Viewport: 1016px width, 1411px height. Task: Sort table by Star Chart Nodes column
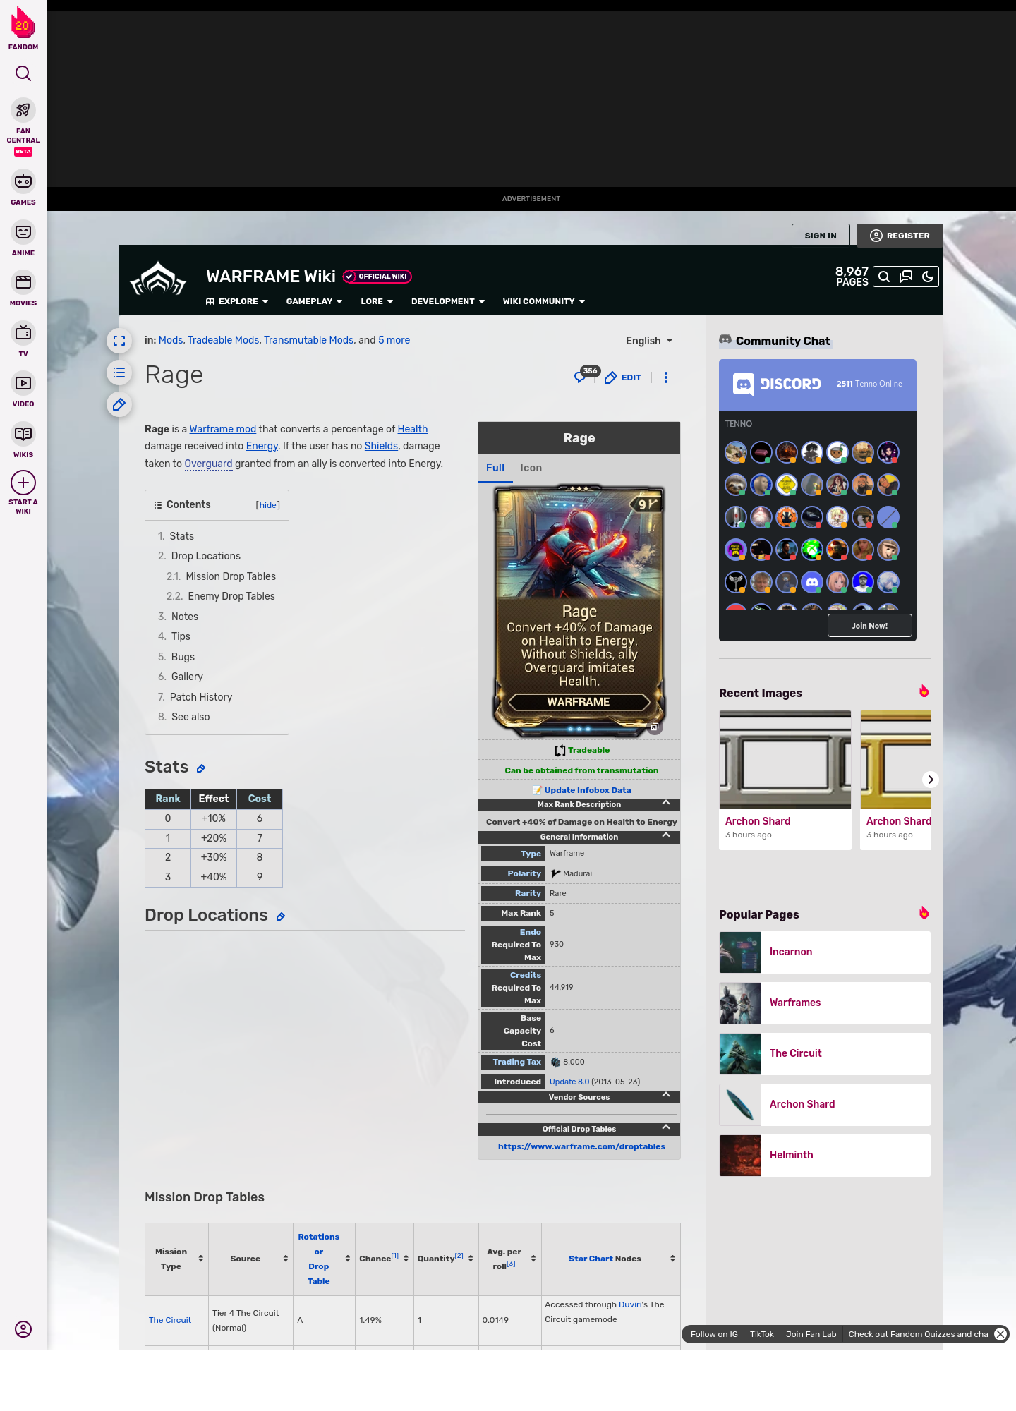pos(611,1259)
